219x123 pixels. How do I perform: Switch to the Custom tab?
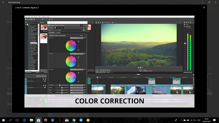[58, 33]
